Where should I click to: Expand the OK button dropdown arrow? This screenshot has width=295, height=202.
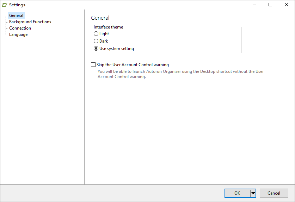[253, 193]
